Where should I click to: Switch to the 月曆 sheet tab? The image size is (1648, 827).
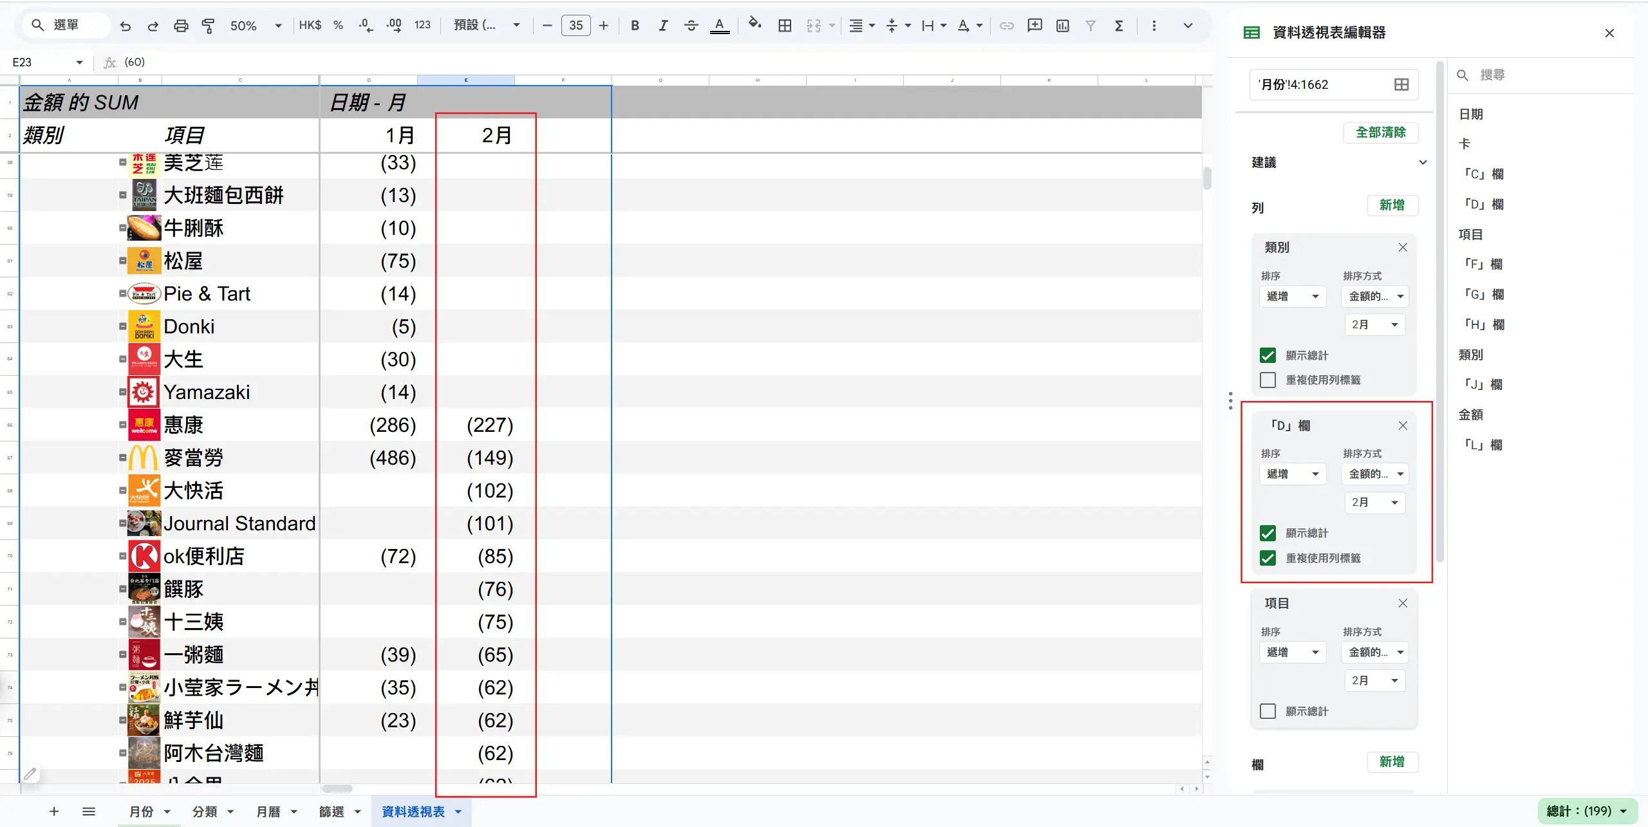coord(268,812)
